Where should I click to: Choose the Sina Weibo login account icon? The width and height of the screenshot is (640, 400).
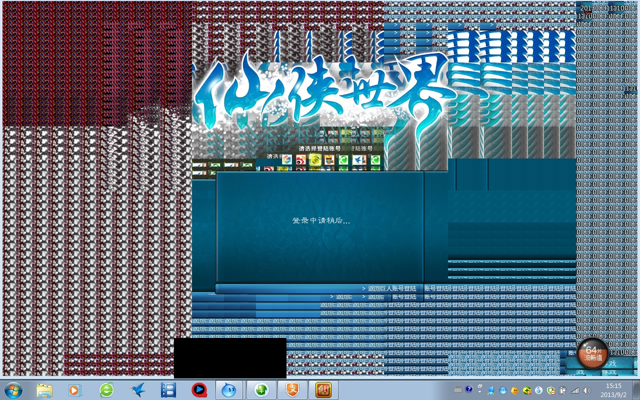point(301,159)
